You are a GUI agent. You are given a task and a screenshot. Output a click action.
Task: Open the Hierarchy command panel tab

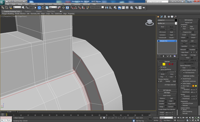coord(165,17)
